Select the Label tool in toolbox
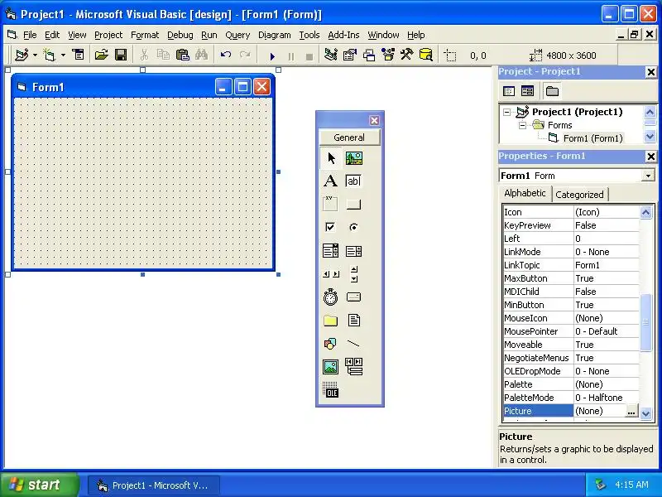Viewport: 662px width, 497px height. click(330, 181)
